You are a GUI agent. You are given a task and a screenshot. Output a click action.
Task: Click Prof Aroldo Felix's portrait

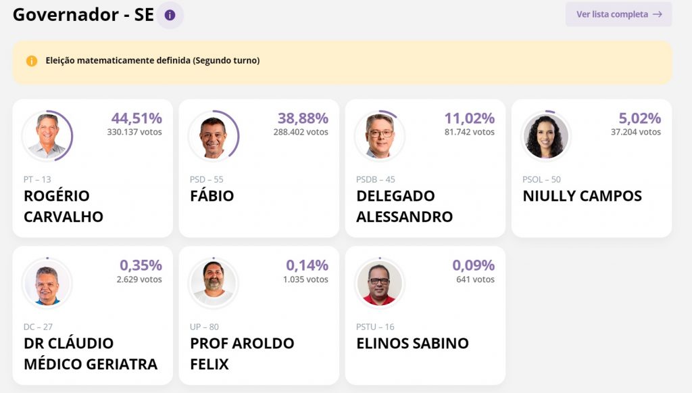click(213, 283)
